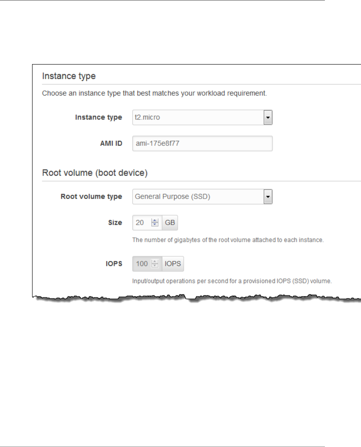Click the AMI ID field label
The width and height of the screenshot is (361, 447).
coord(111,144)
